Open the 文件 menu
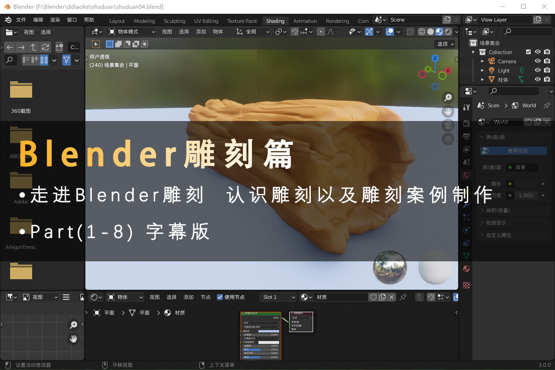The width and height of the screenshot is (555, 370). point(21,20)
